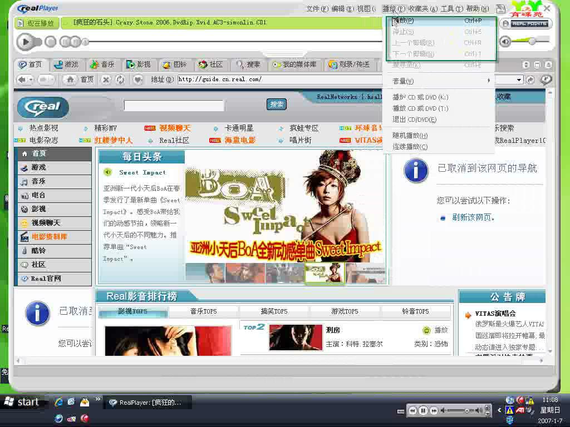The height and width of the screenshot is (427, 570).
Task: Select 电台 in the left sidebar
Action: pyautogui.click(x=54, y=195)
